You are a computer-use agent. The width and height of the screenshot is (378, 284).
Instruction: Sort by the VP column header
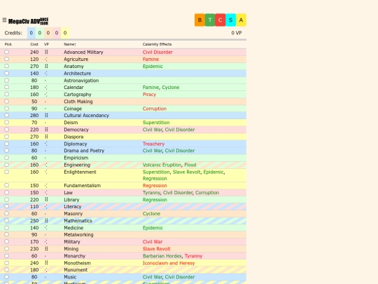click(x=46, y=44)
